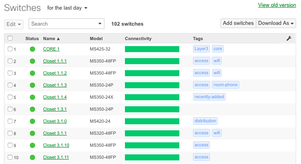Viewport: 301px width, 164px height.
Task: Expand the Search box dropdown arrow
Action: coord(100,24)
